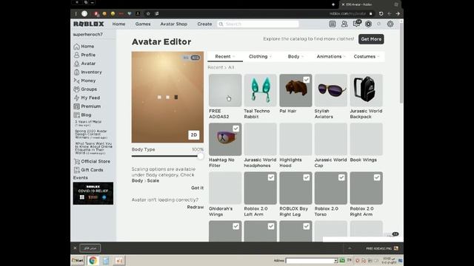Select the Stylish Aviators thumbnail
This screenshot has width=474, height=266.
(331, 90)
